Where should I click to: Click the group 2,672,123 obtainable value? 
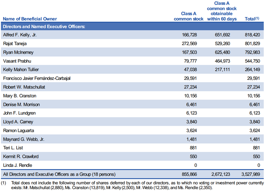coord(221,174)
